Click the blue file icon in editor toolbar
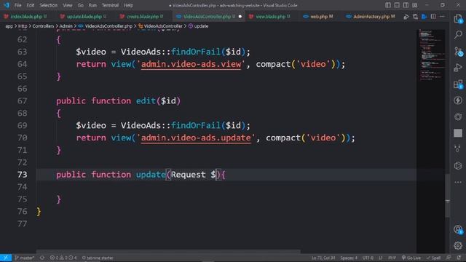Viewport: 466px width, 262px height. 424,17
